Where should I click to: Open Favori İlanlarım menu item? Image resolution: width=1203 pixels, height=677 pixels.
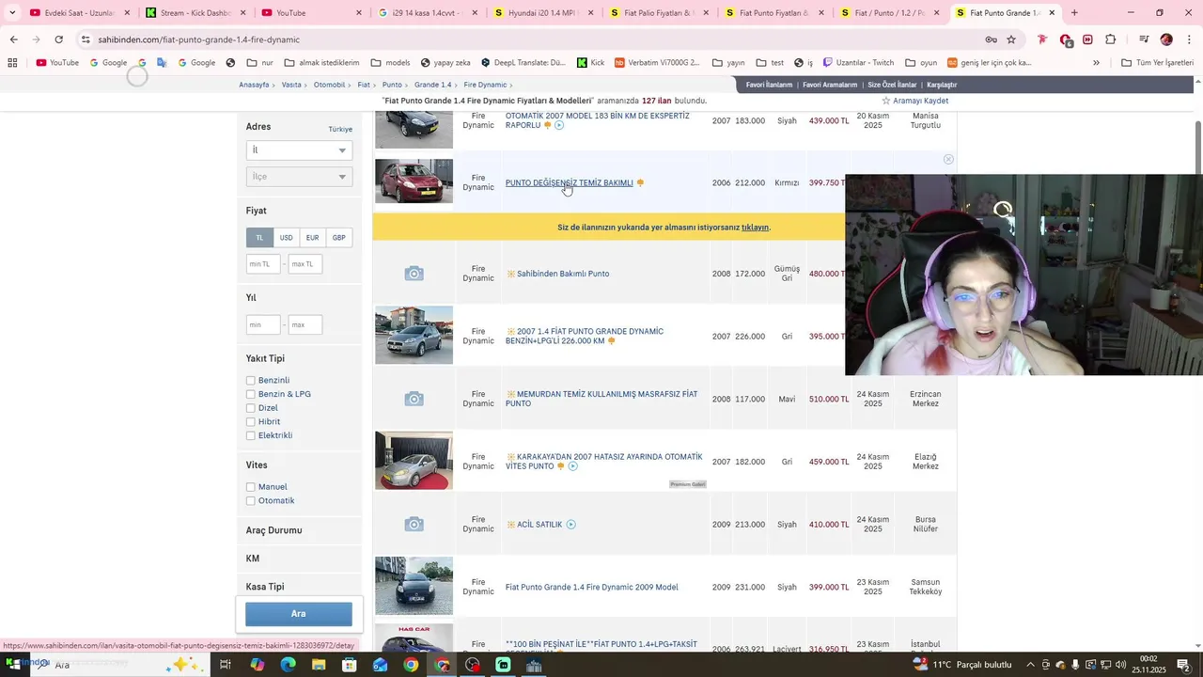click(x=769, y=85)
